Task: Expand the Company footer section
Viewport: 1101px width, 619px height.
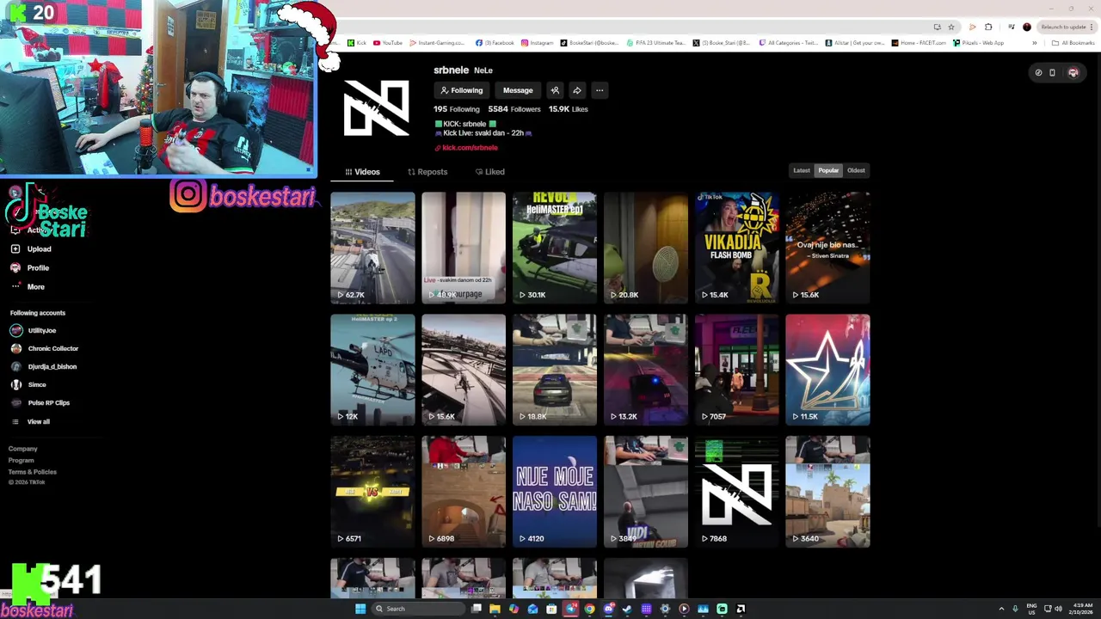Action: (x=23, y=449)
